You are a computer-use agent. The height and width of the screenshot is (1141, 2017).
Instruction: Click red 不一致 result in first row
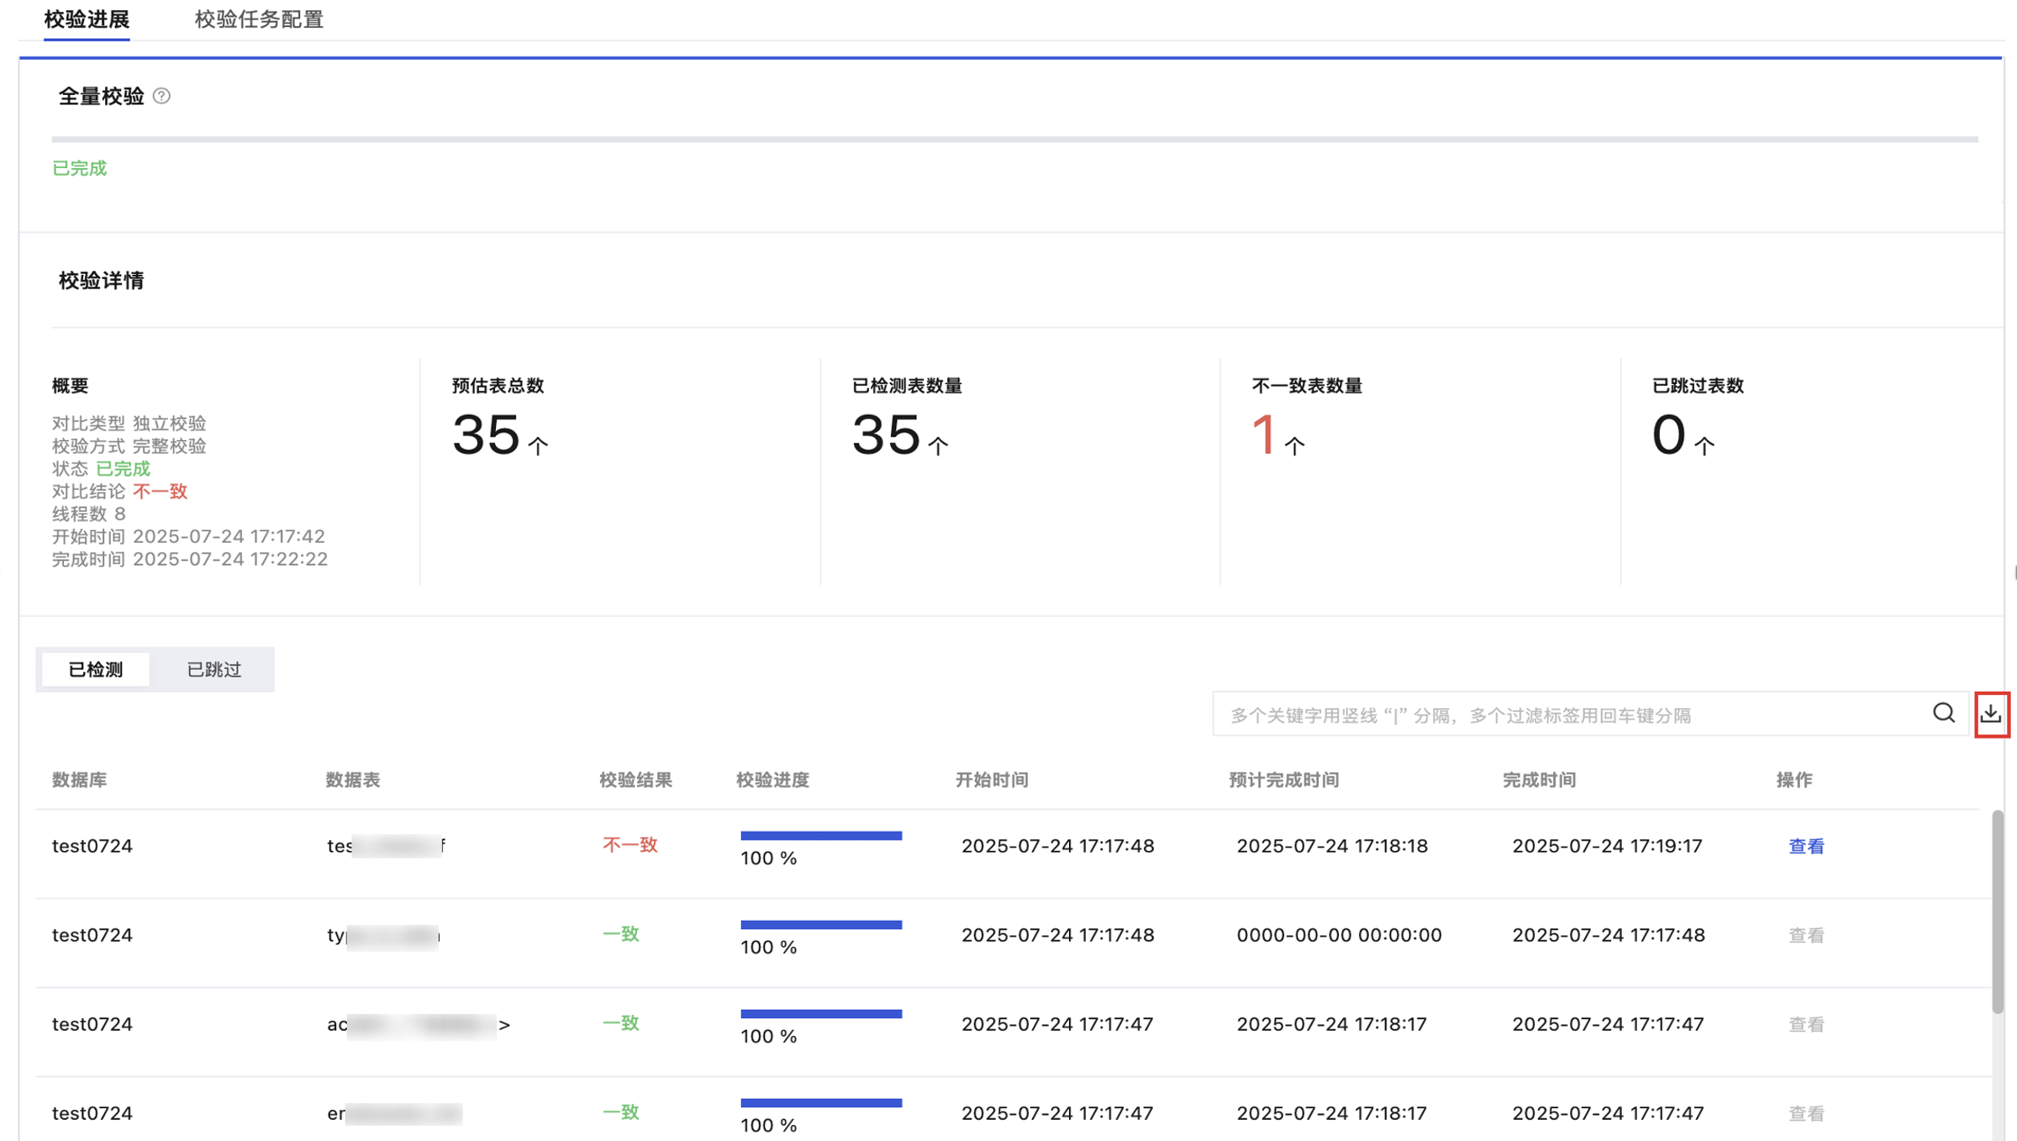tap(629, 844)
